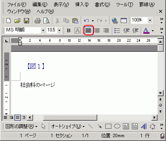Apply justified text alignment
The image size is (166, 141).
pos(88,30)
